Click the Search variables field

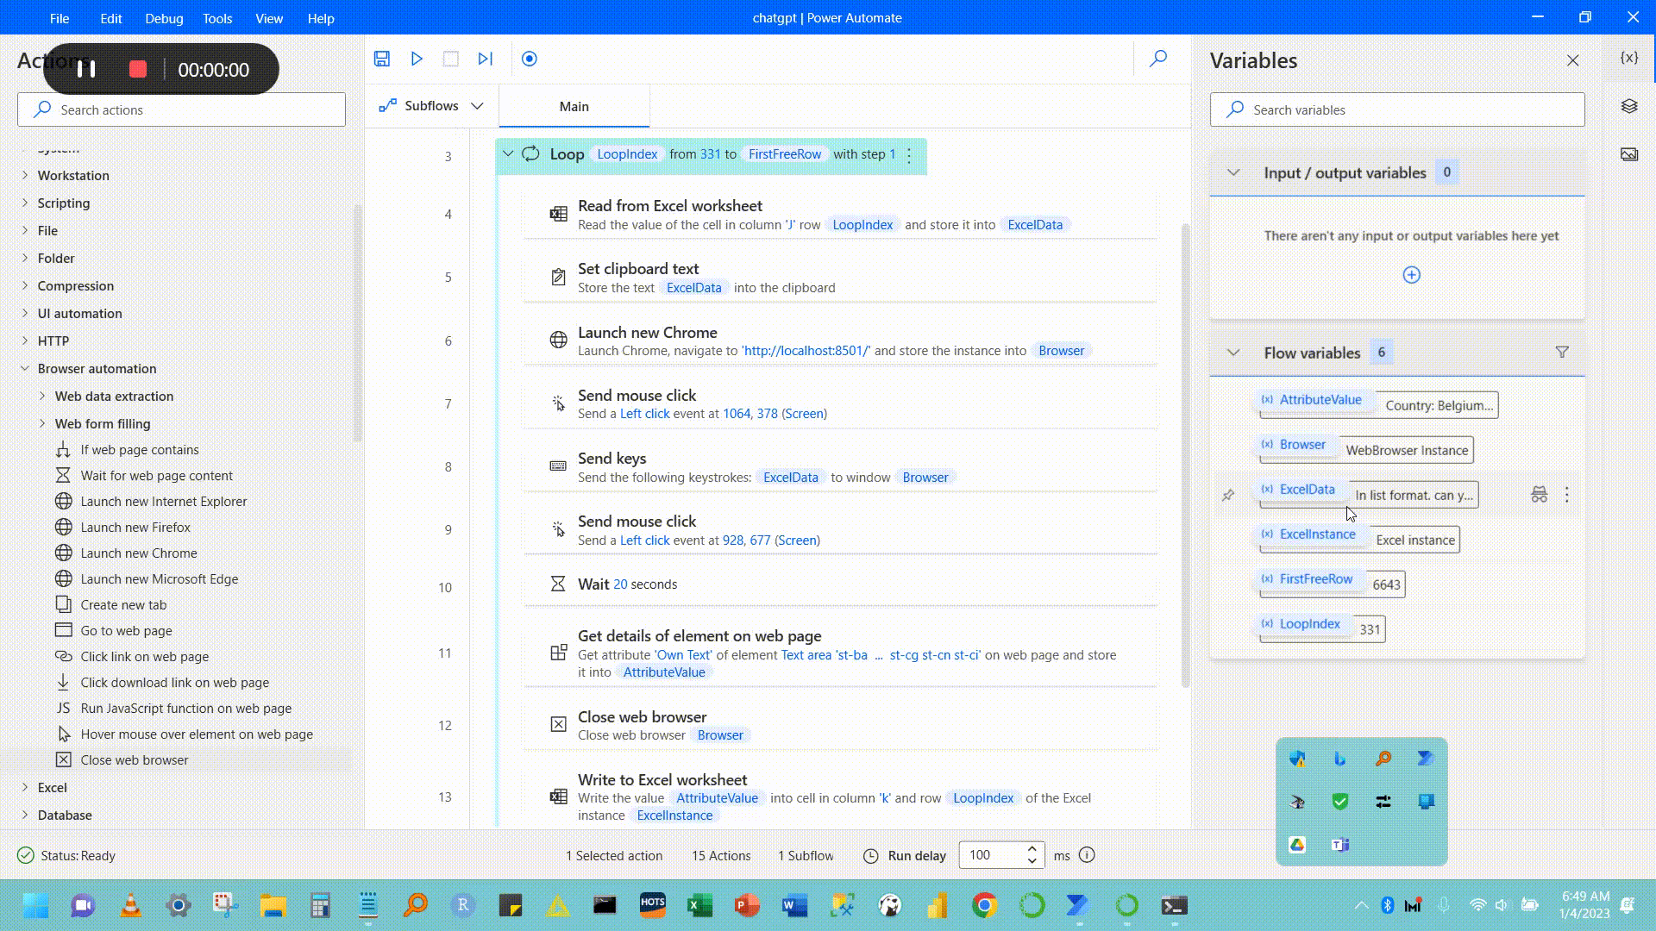1397,109
